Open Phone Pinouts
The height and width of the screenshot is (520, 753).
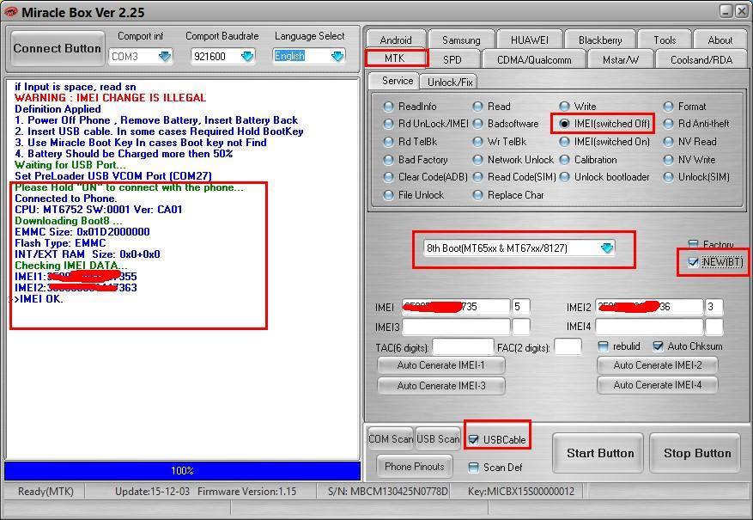(x=415, y=466)
